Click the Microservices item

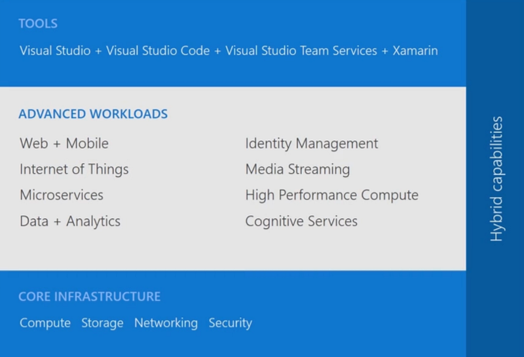62,195
